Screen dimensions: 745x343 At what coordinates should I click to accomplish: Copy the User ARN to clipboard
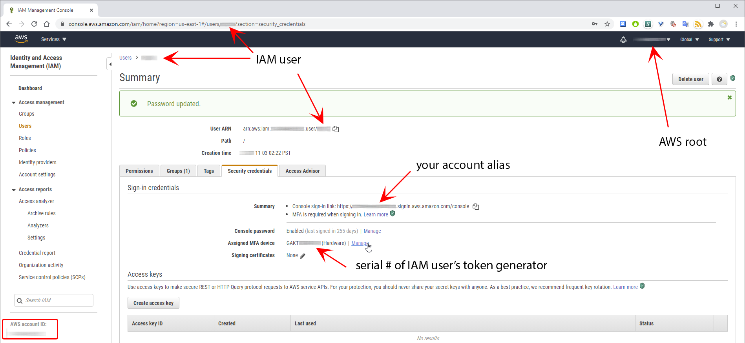click(x=336, y=129)
